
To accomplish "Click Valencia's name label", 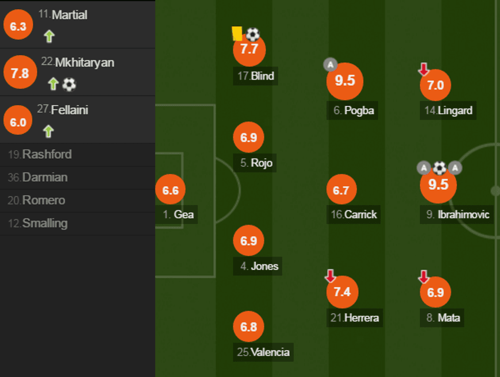I will coord(263,353).
